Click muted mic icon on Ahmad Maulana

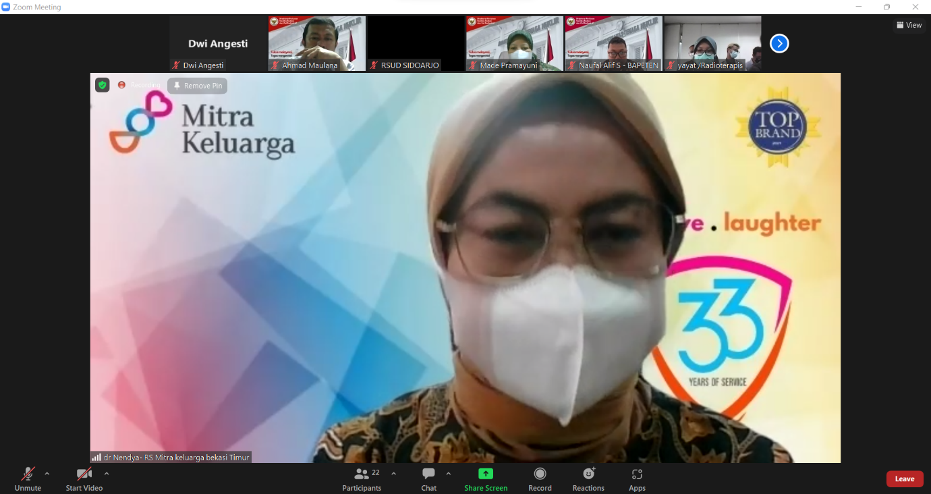tap(275, 65)
